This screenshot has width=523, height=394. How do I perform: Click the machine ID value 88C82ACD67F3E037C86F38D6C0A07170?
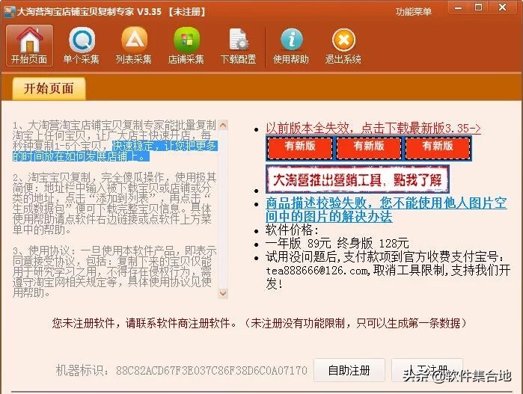pos(212,370)
